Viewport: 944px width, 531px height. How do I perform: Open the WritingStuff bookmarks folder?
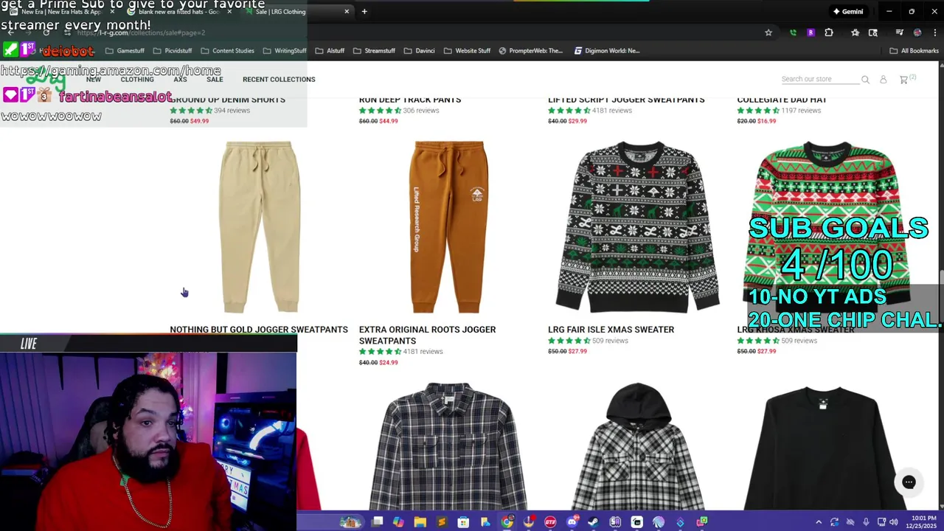point(284,51)
